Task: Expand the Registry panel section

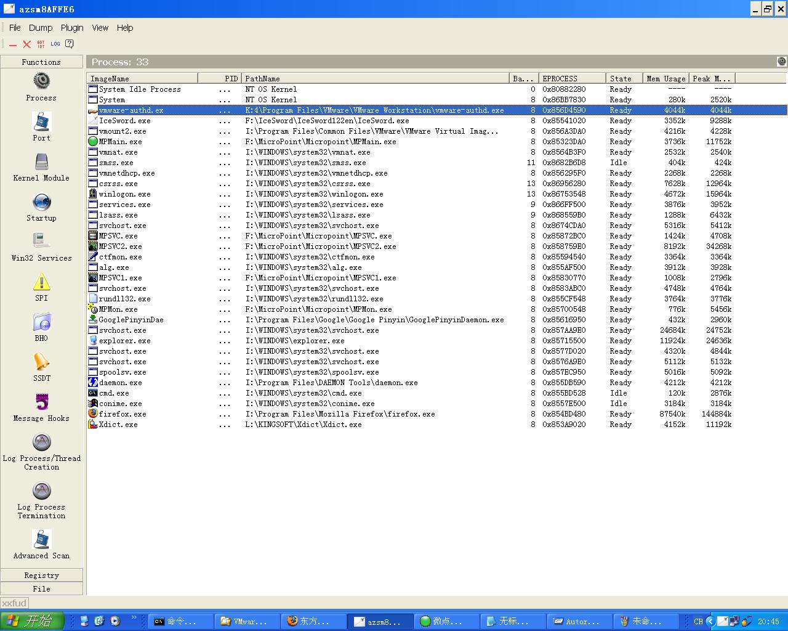Action: pyautogui.click(x=41, y=575)
